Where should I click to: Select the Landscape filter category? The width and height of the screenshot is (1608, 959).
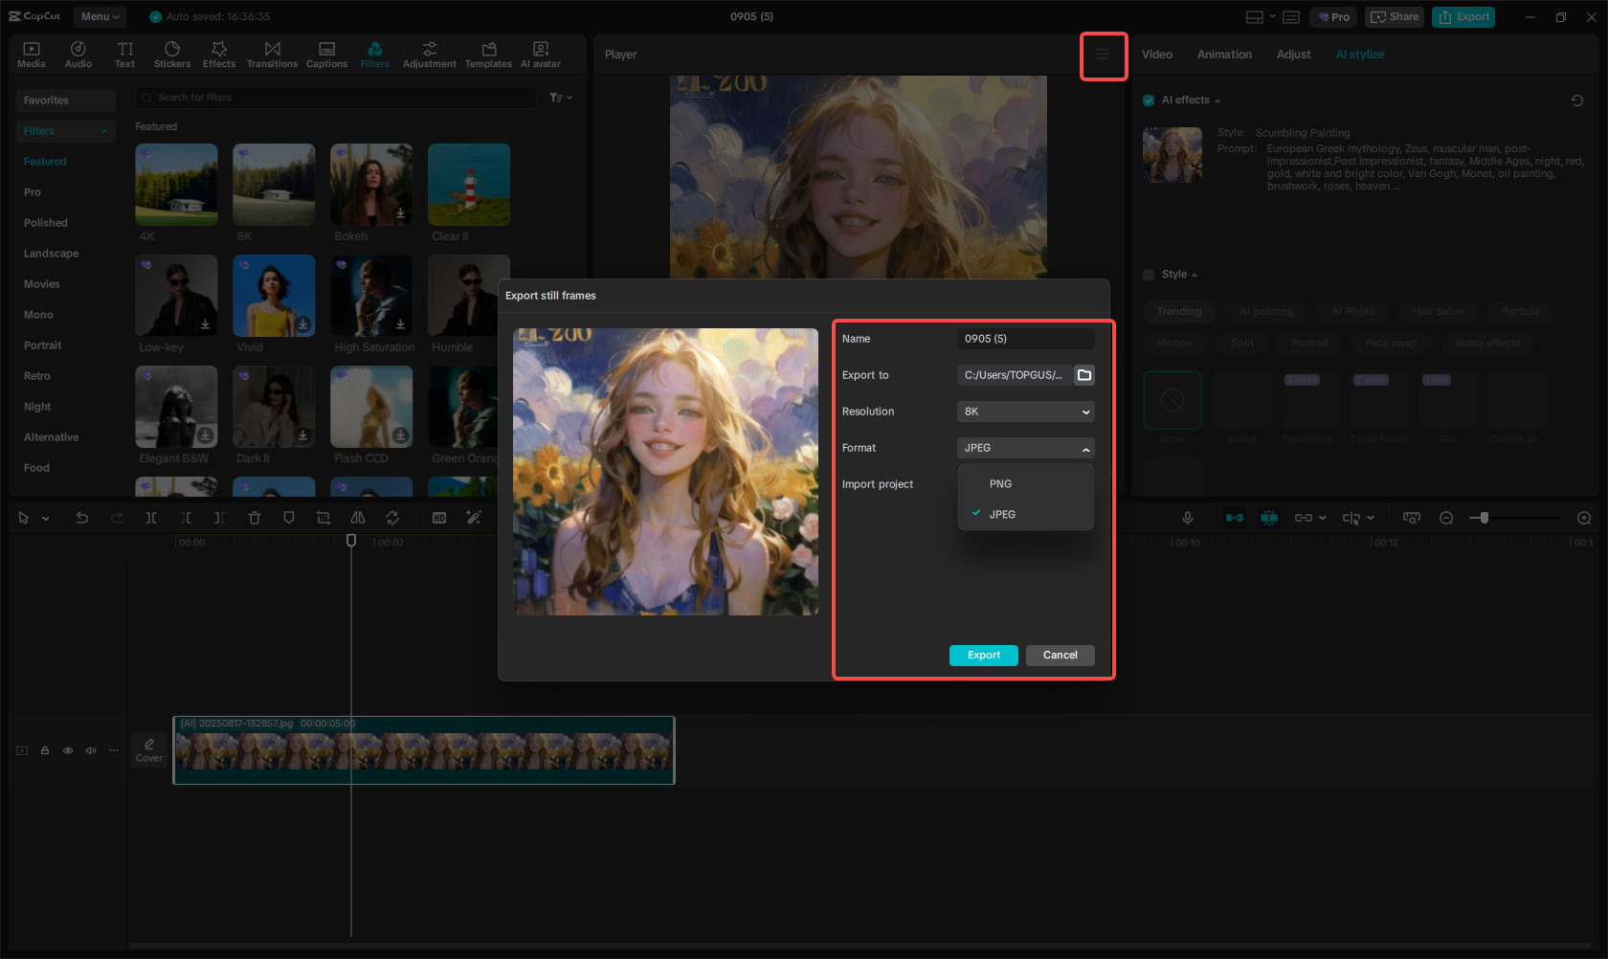click(52, 254)
